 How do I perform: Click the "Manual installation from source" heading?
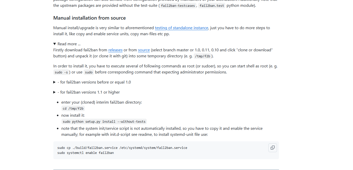tap(89, 18)
